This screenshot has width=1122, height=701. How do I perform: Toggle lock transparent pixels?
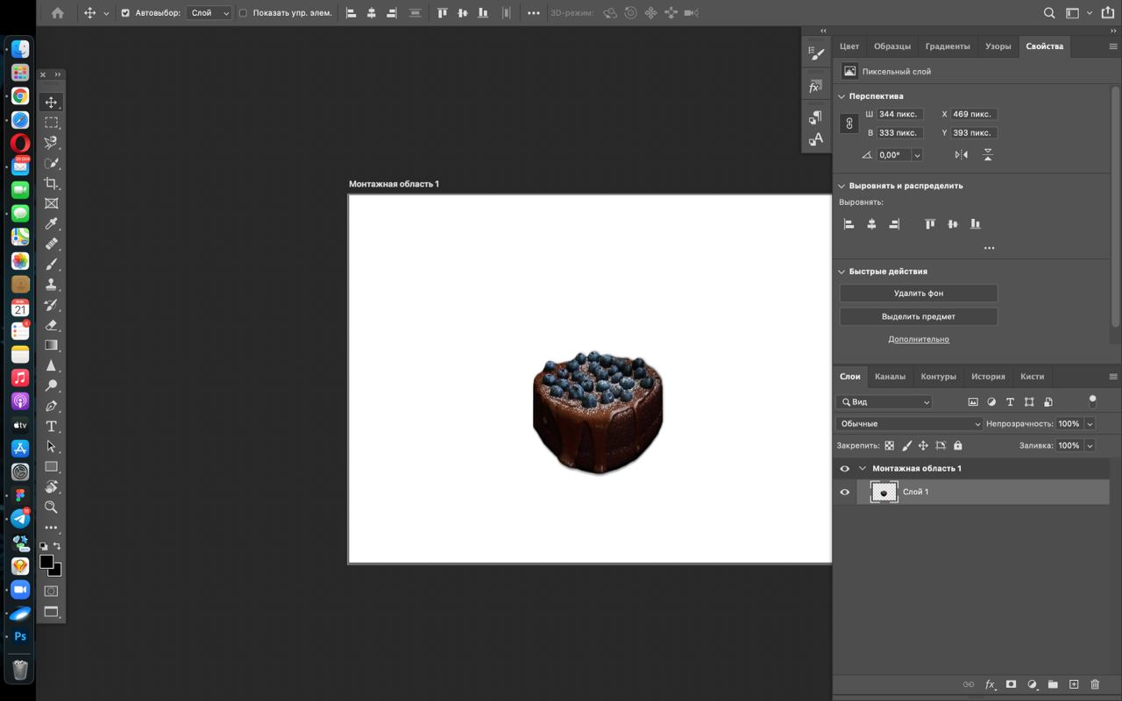pos(890,445)
